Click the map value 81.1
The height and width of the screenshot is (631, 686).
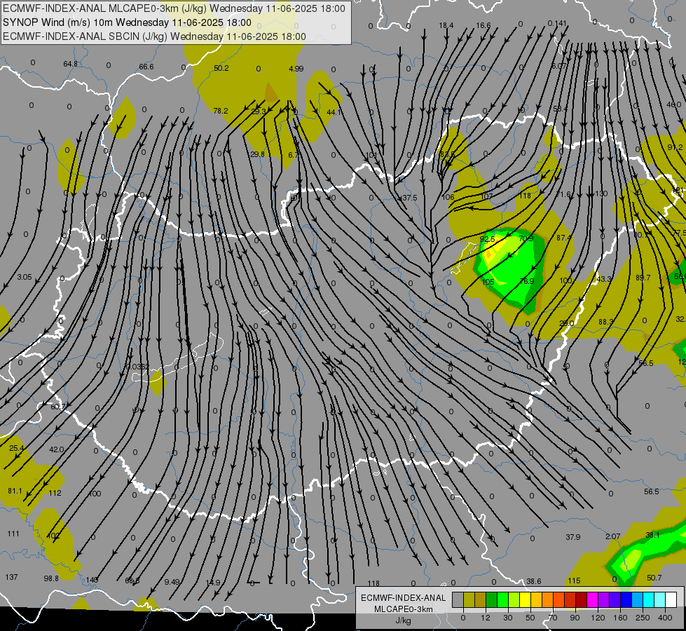[15, 491]
